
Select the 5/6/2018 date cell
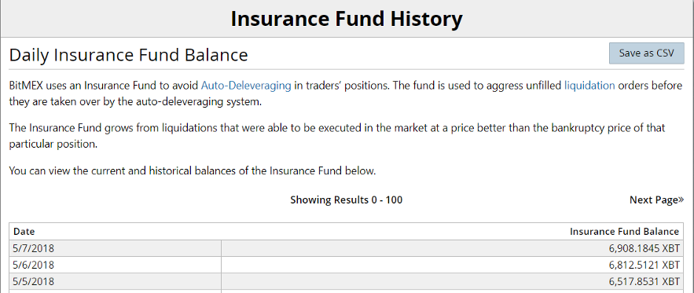pyautogui.click(x=115, y=265)
